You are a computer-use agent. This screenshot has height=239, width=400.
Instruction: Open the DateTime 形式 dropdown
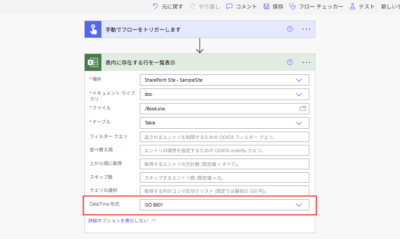pos(299,205)
